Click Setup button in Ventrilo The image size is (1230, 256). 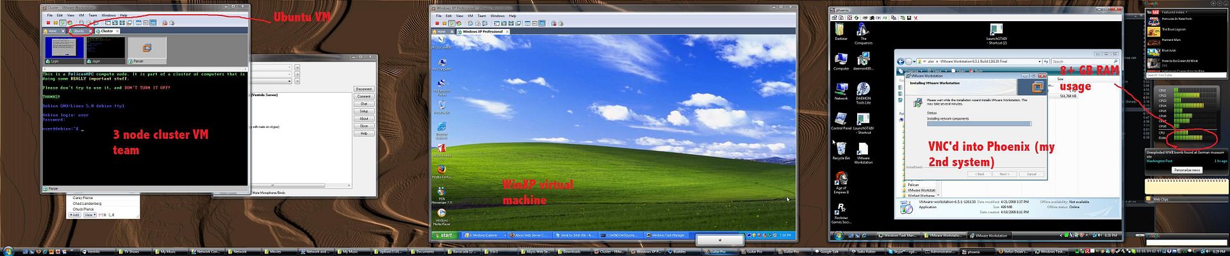364,111
